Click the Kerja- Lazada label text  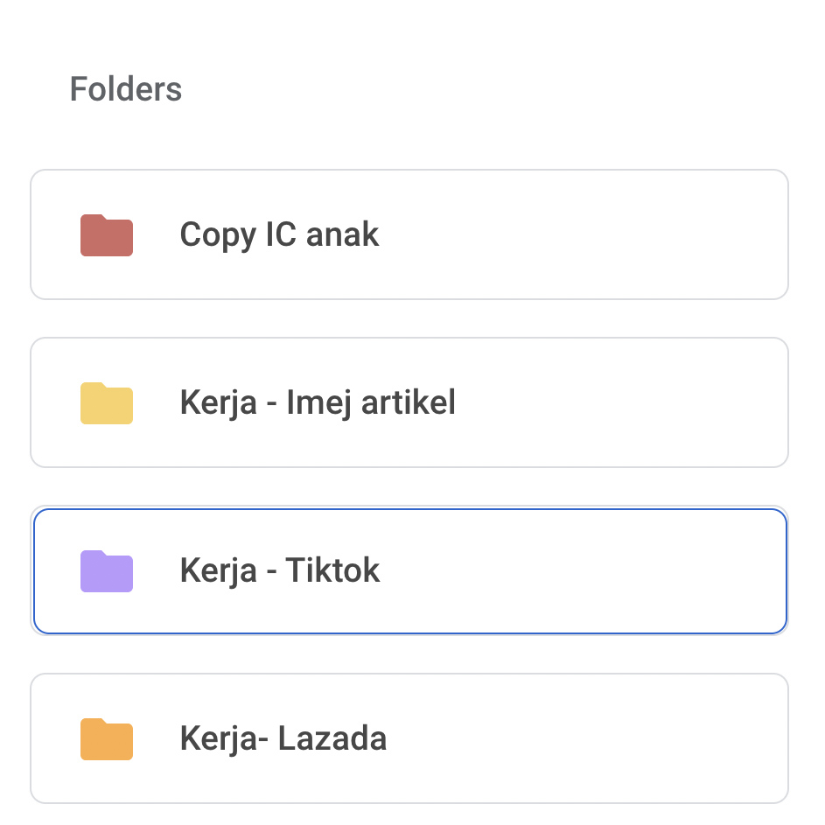point(283,738)
